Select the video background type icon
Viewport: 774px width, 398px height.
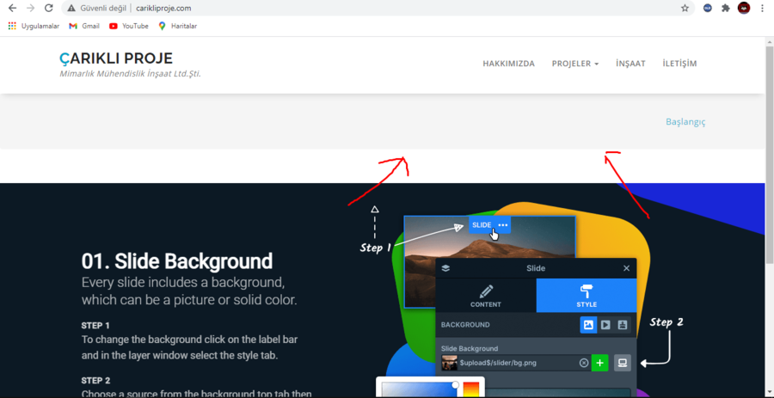605,325
